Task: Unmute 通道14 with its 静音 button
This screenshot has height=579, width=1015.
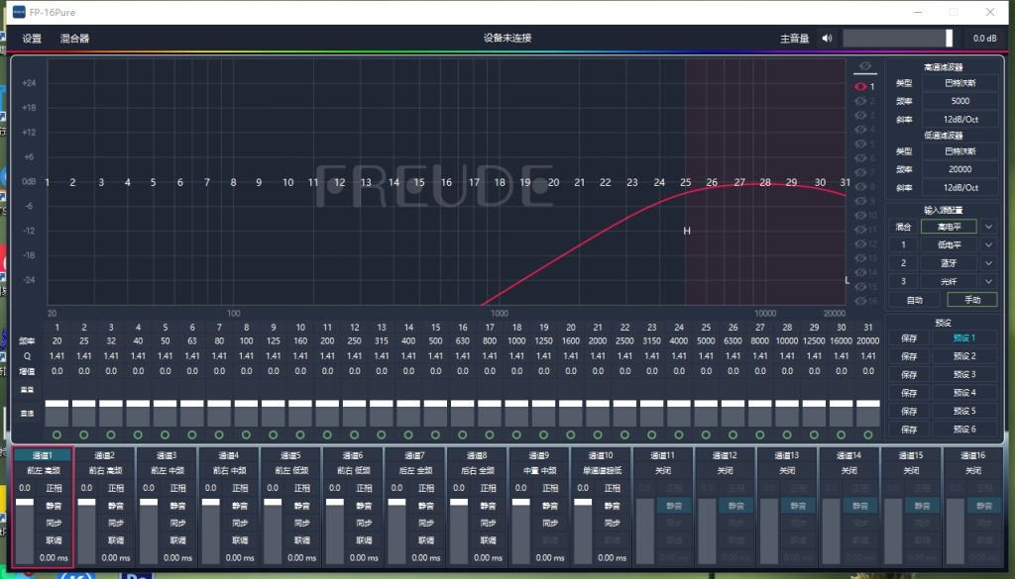Action: [860, 506]
